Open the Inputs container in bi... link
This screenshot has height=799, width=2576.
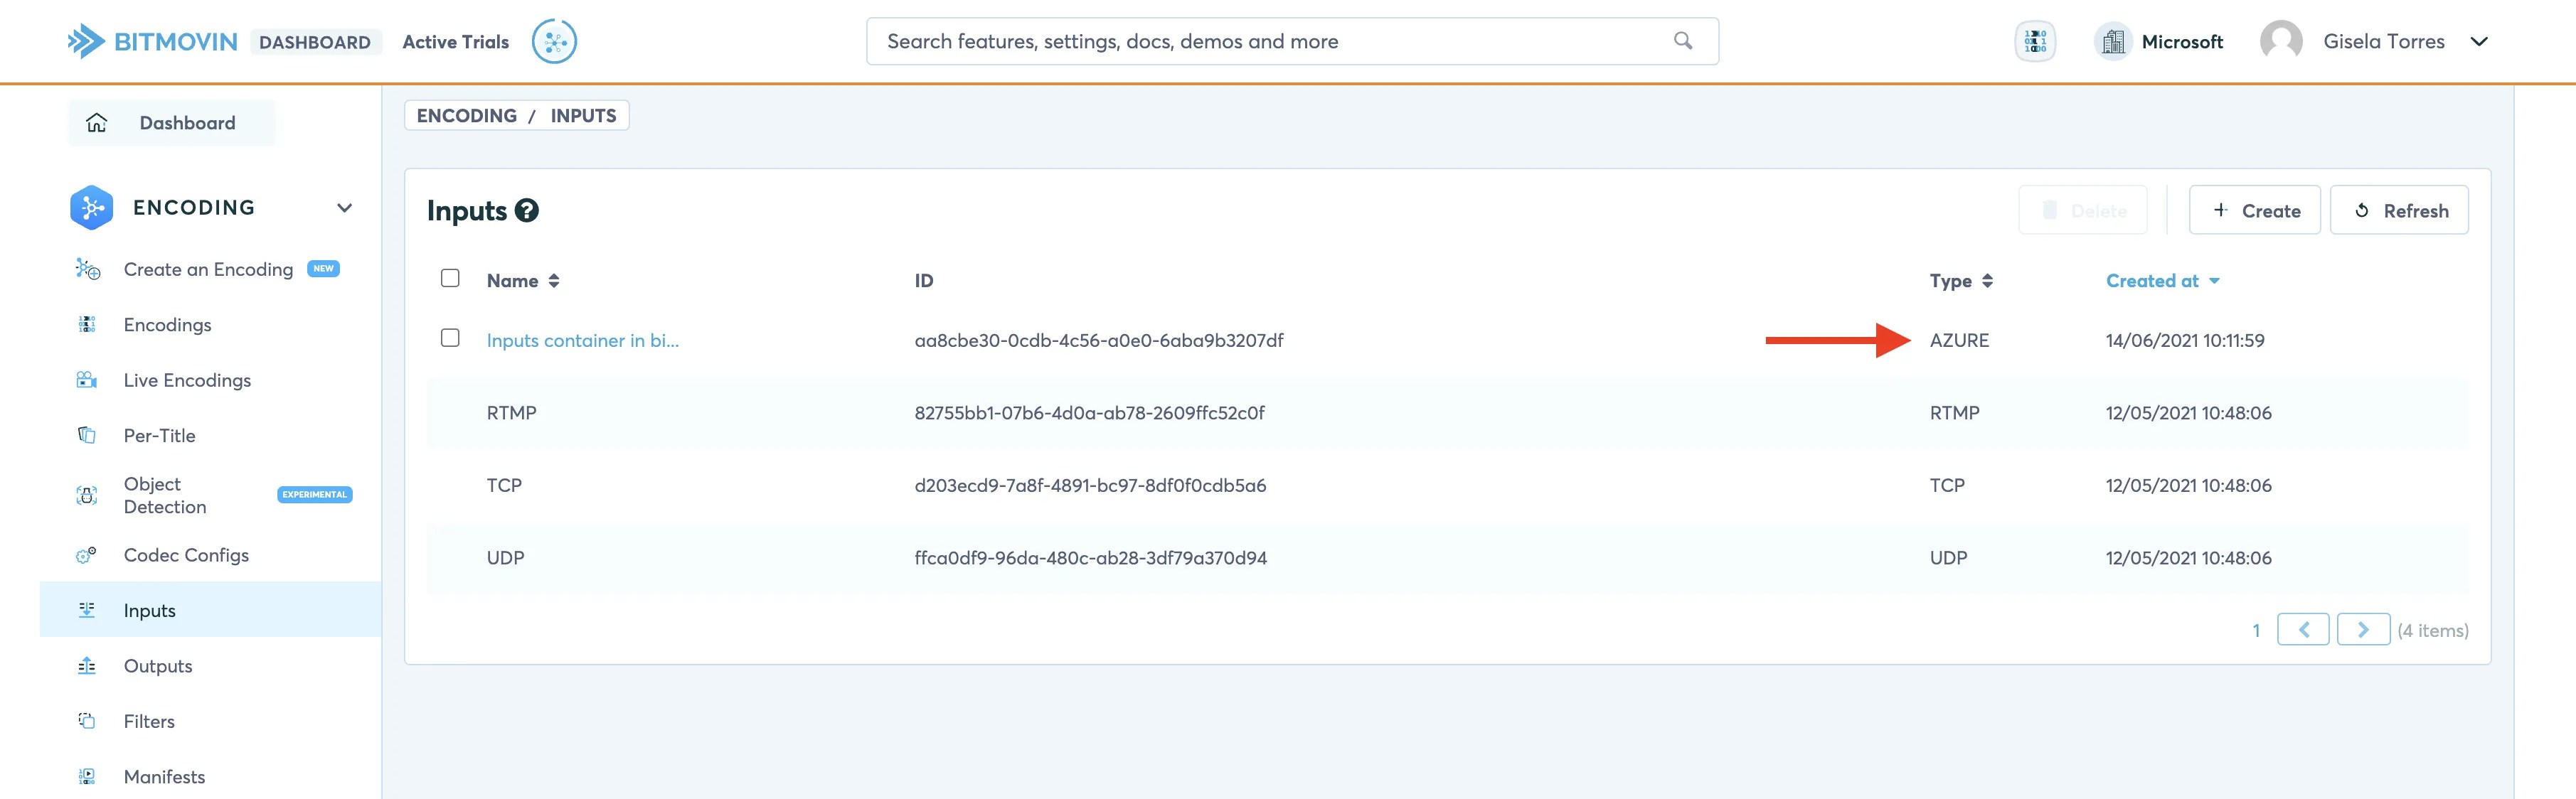583,340
